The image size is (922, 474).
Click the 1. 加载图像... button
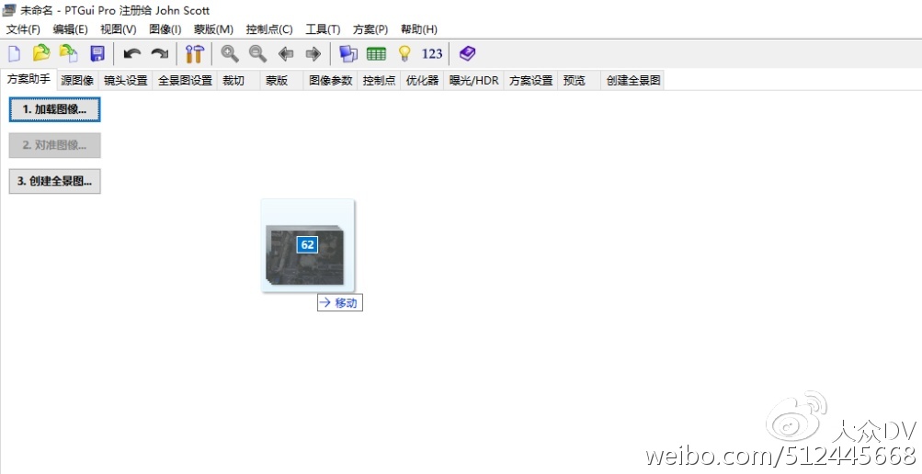pyautogui.click(x=54, y=109)
